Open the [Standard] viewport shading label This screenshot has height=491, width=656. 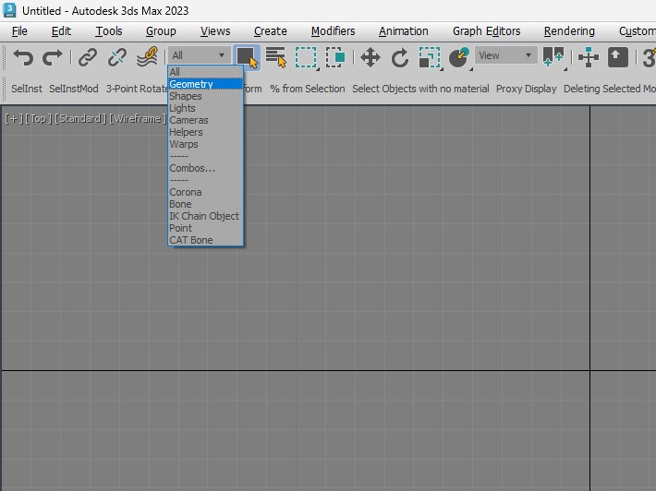(x=80, y=119)
